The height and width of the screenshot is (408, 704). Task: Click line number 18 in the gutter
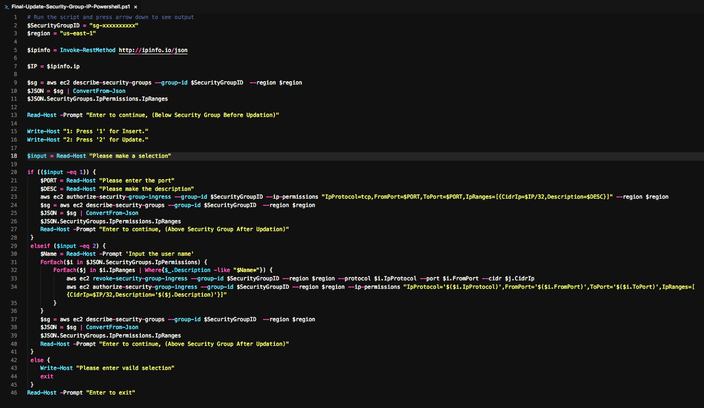coord(13,156)
